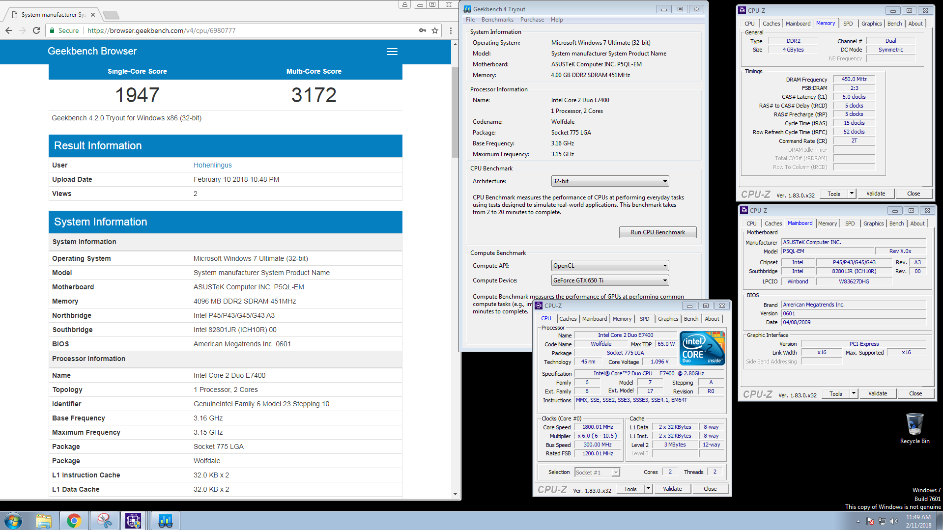Switch to Chrome in the taskbar

(x=74, y=521)
